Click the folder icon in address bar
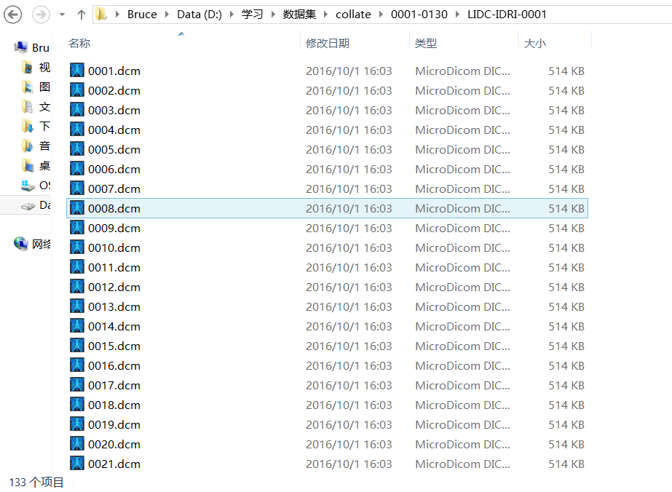Image resolution: width=672 pixels, height=492 pixels. (x=102, y=14)
